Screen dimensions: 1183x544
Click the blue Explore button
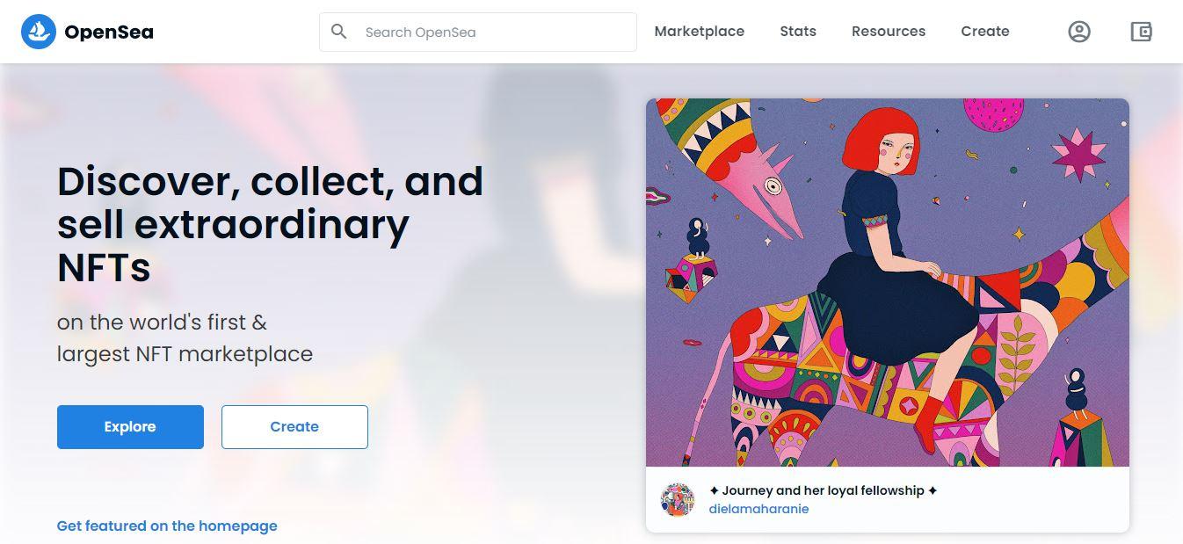coord(130,427)
